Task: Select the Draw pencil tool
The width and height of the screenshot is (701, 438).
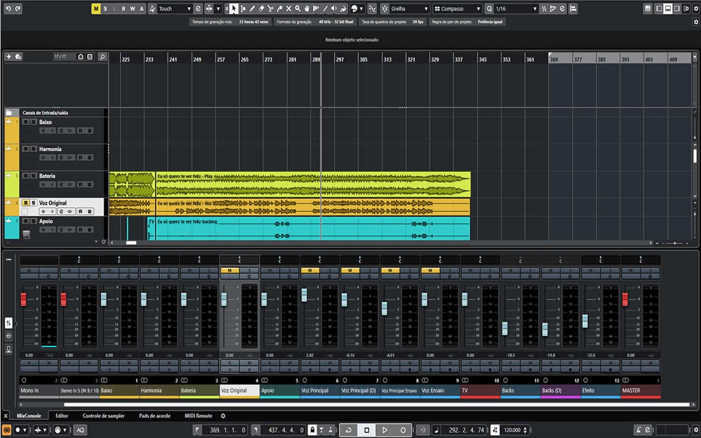Action: coord(252,9)
